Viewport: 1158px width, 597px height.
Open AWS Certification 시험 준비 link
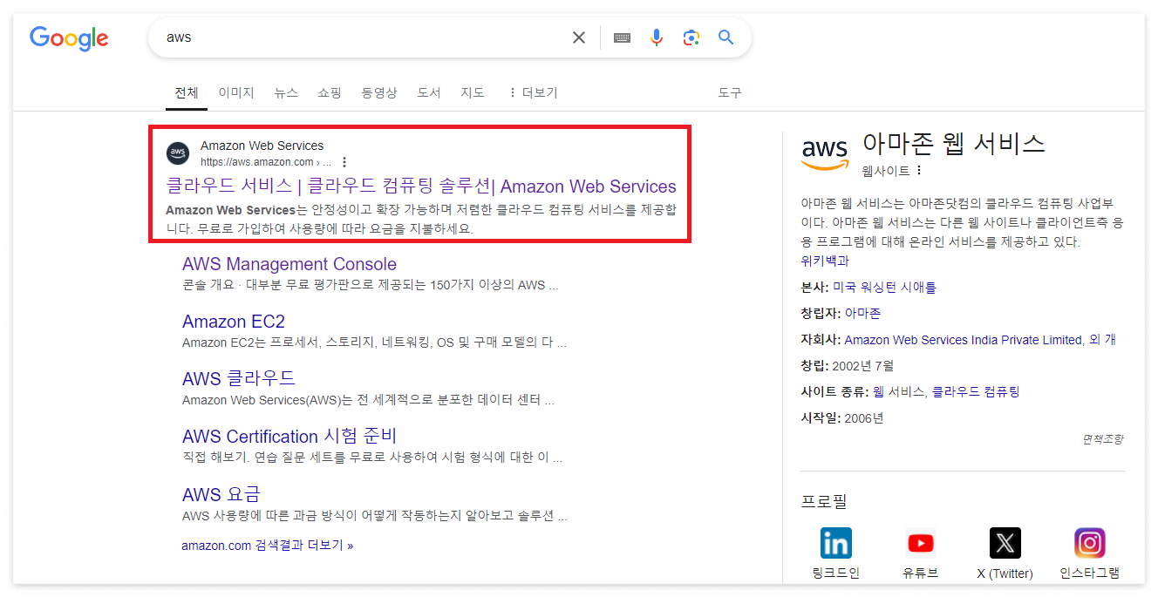pyautogui.click(x=289, y=436)
